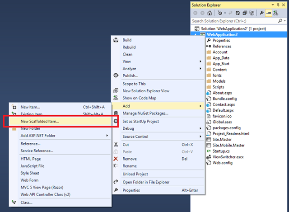Select the App_Data folder

point(221,58)
